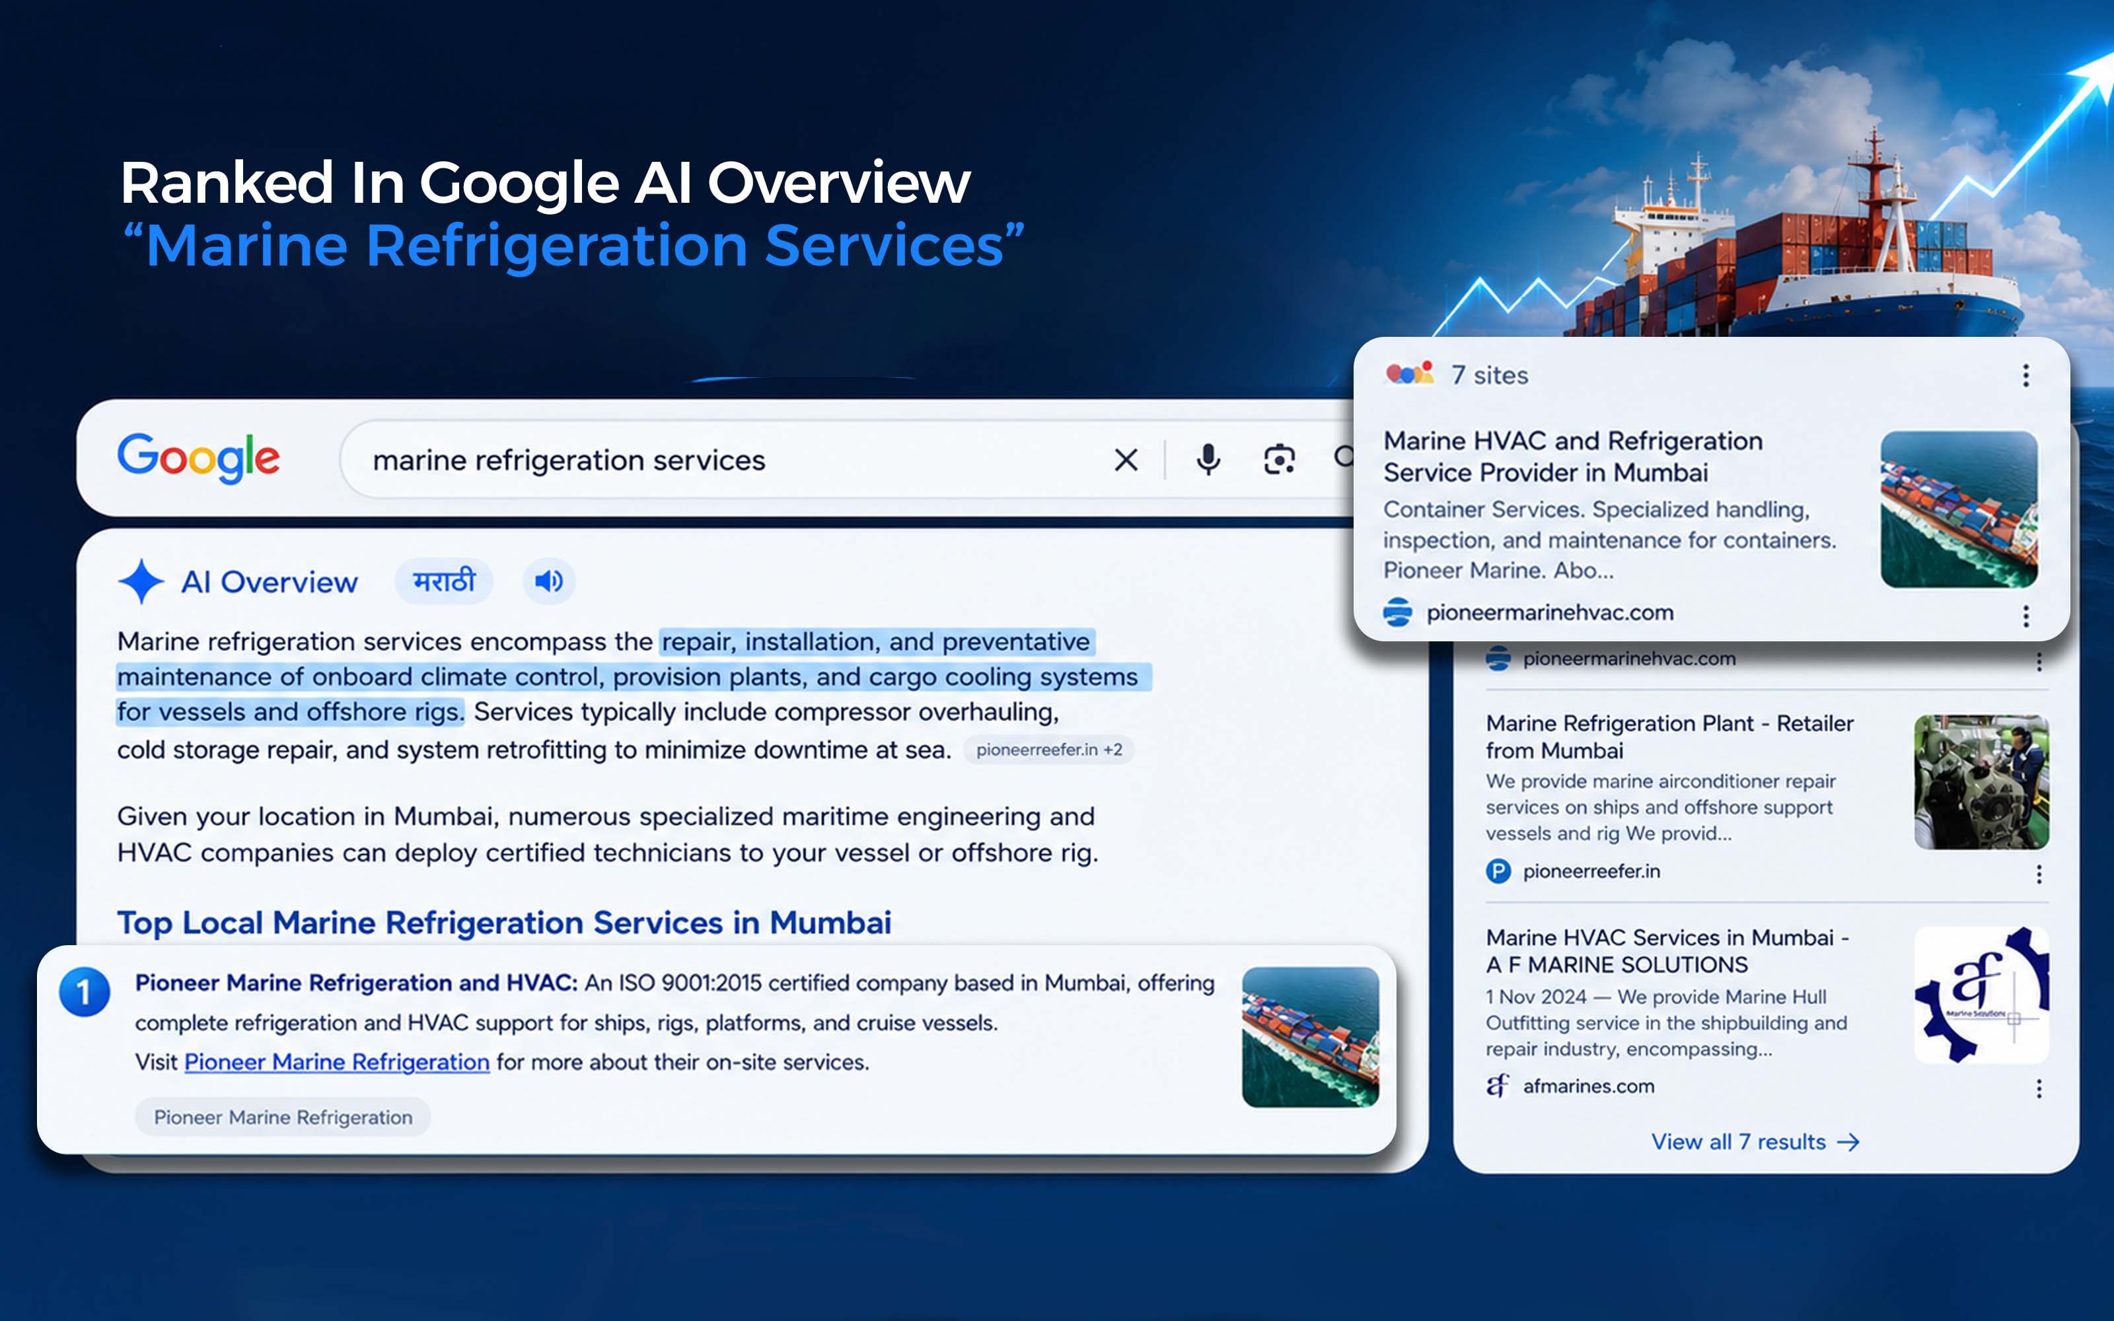This screenshot has width=2114, height=1321.
Task: Click the Pioneer Marine Refrigeration and HVAC title
Action: (355, 983)
